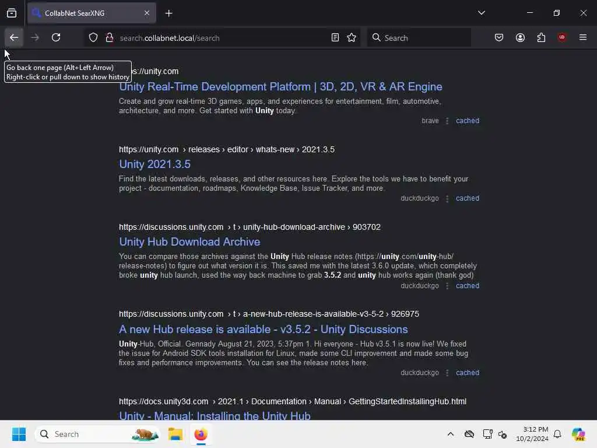Open the clock showing 3:12 PM
597x448 pixels.
pos(532,434)
